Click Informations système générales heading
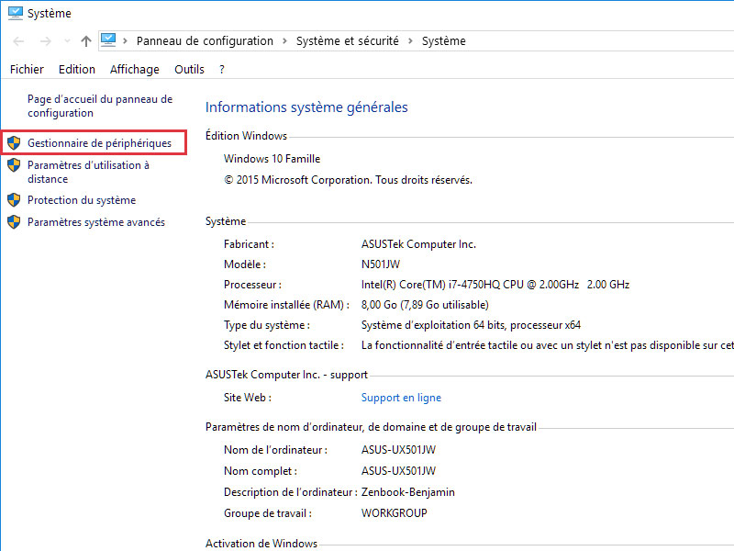The image size is (734, 551). coord(306,107)
